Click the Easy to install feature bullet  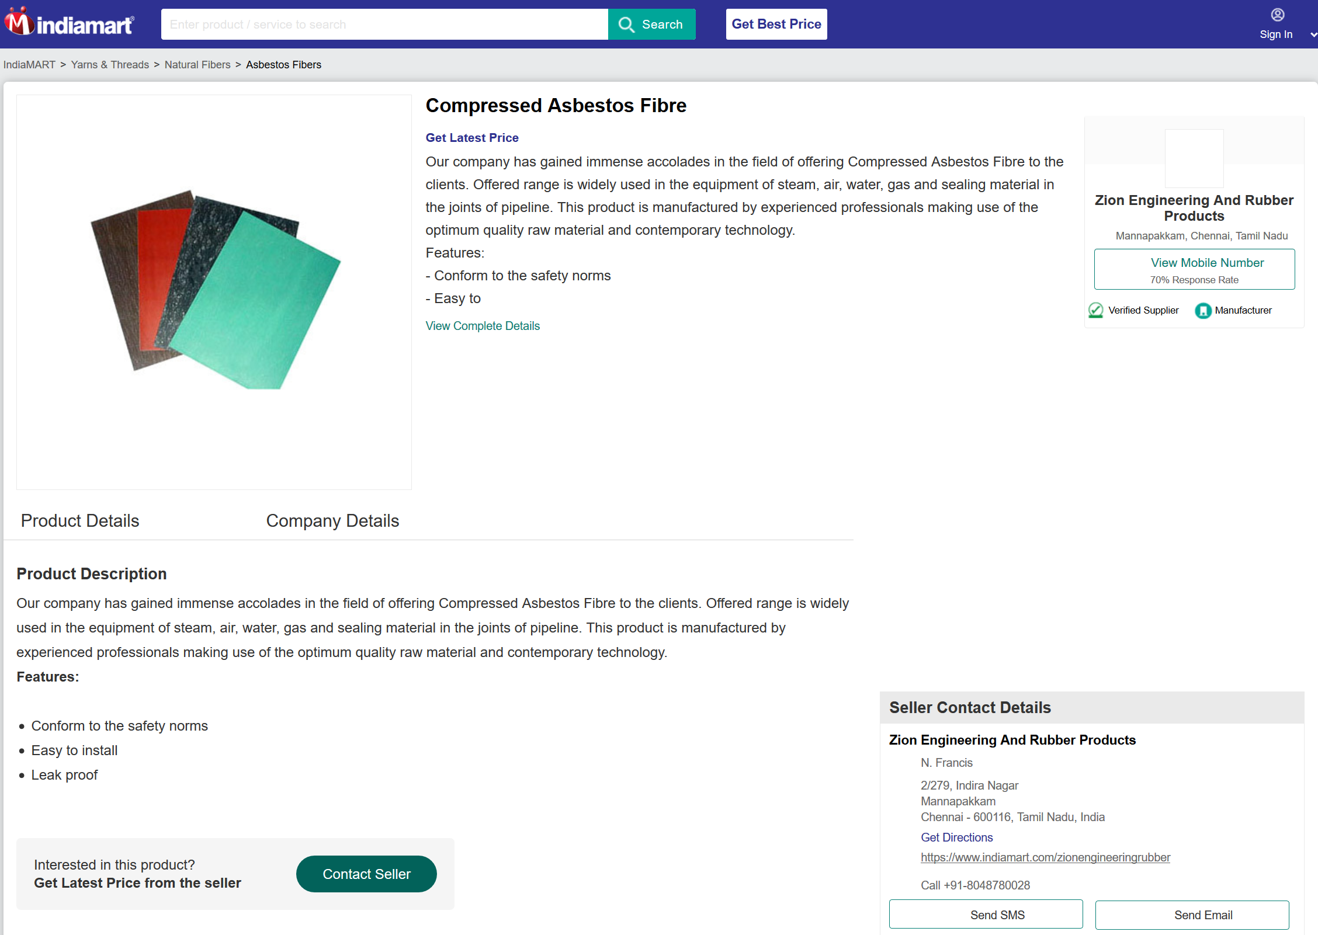coord(74,750)
